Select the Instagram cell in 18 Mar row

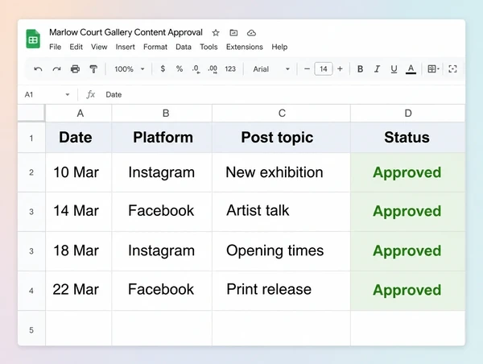tap(162, 251)
